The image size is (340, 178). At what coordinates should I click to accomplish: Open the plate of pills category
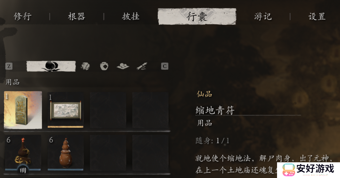[x=123, y=66]
